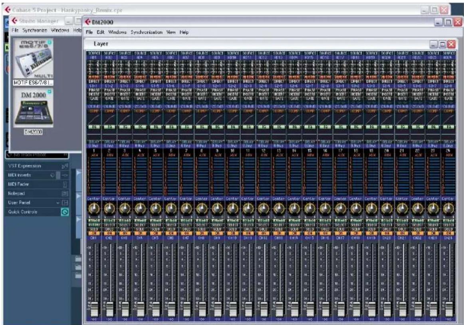The width and height of the screenshot is (464, 325).
Task: Enable GATE on channel 14
Action: tap(294, 98)
